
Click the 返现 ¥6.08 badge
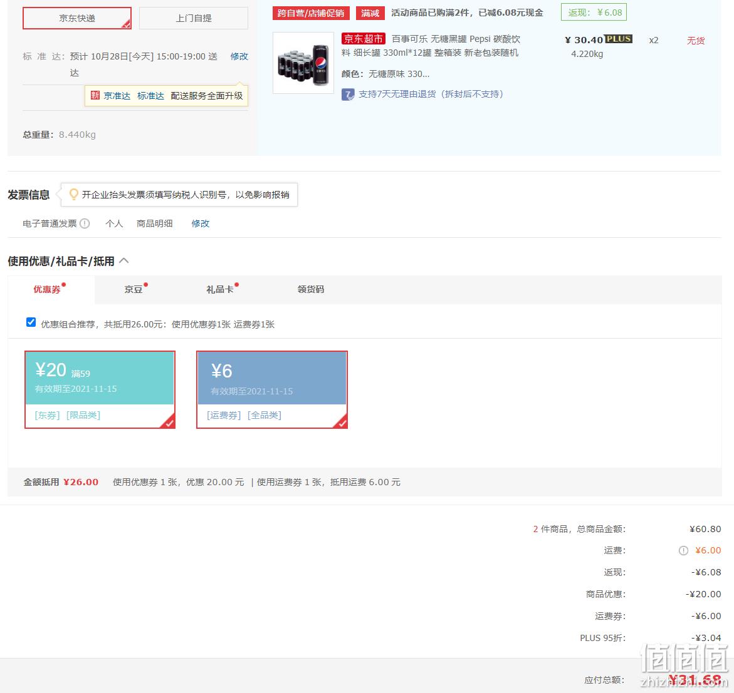pos(594,13)
